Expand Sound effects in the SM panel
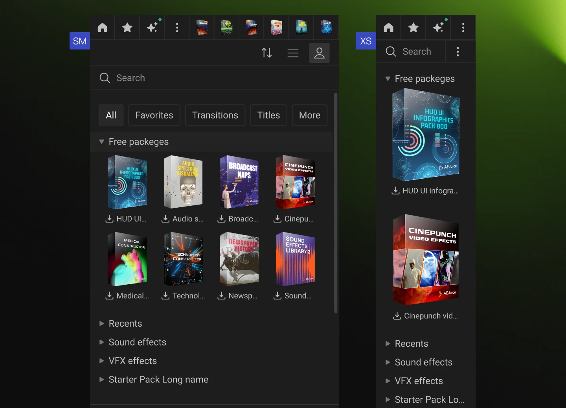Screen dimensions: 566x408 coord(102,342)
